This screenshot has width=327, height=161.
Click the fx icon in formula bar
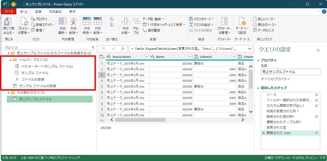click(x=123, y=49)
